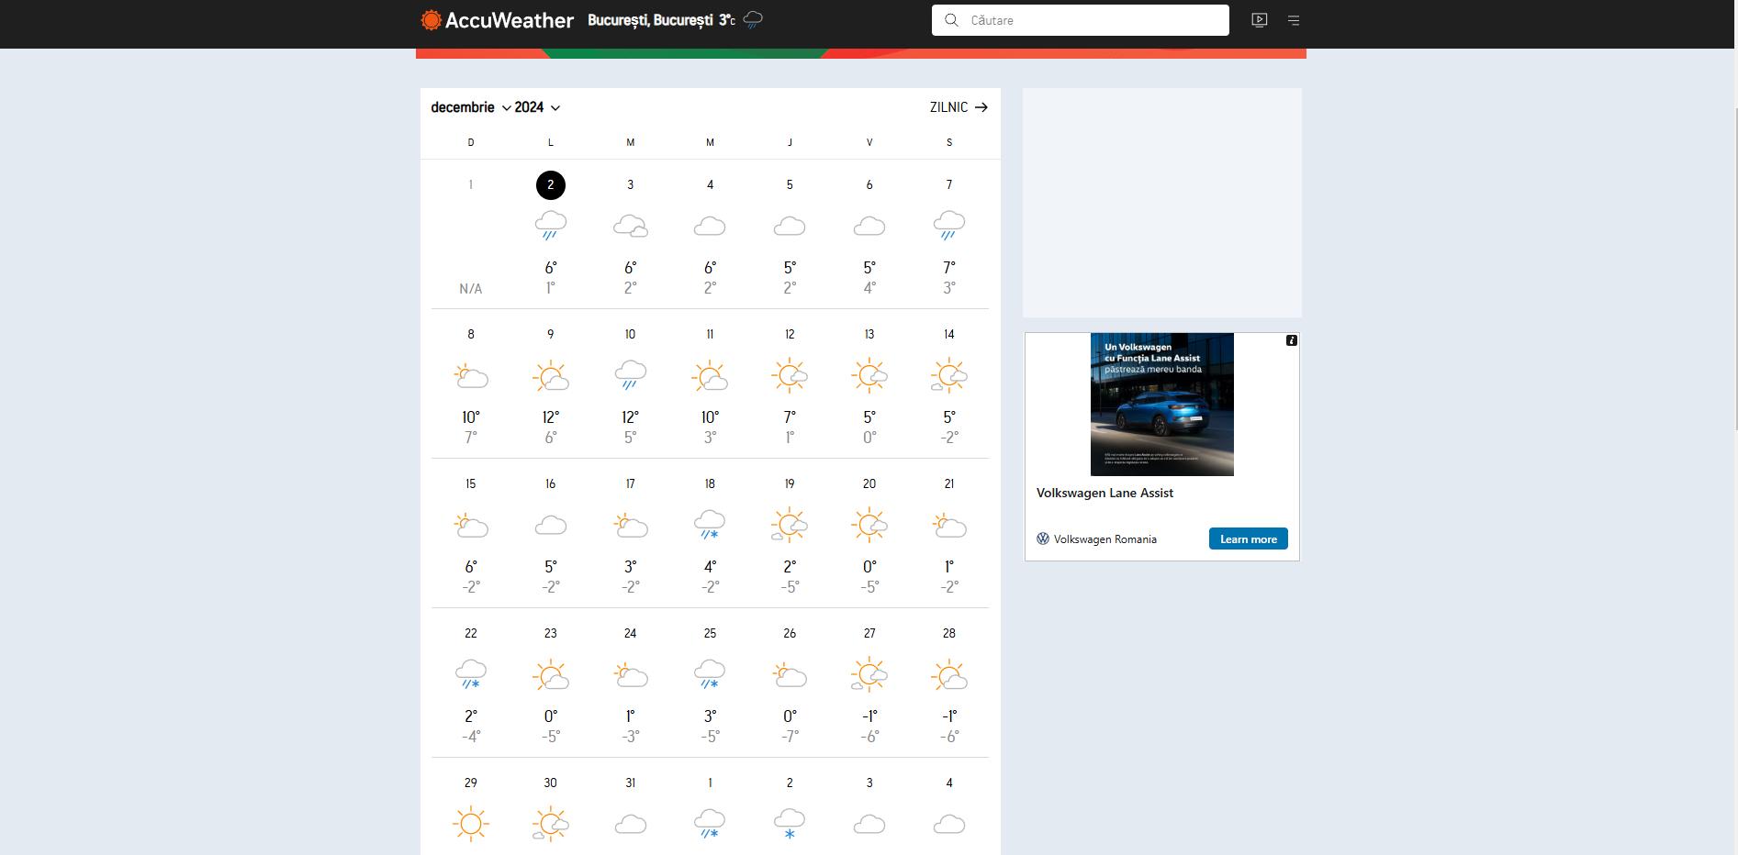Click Learn more on Volkswagen ad
This screenshot has height=855, width=1738.
pos(1248,539)
